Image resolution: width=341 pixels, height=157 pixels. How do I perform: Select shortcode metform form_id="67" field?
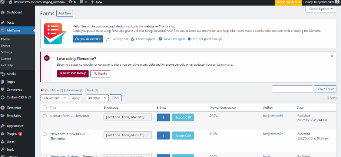click(x=128, y=135)
